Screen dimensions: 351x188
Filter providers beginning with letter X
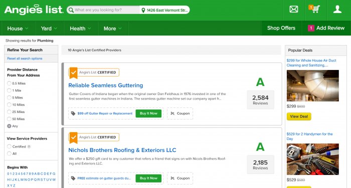[9, 185]
